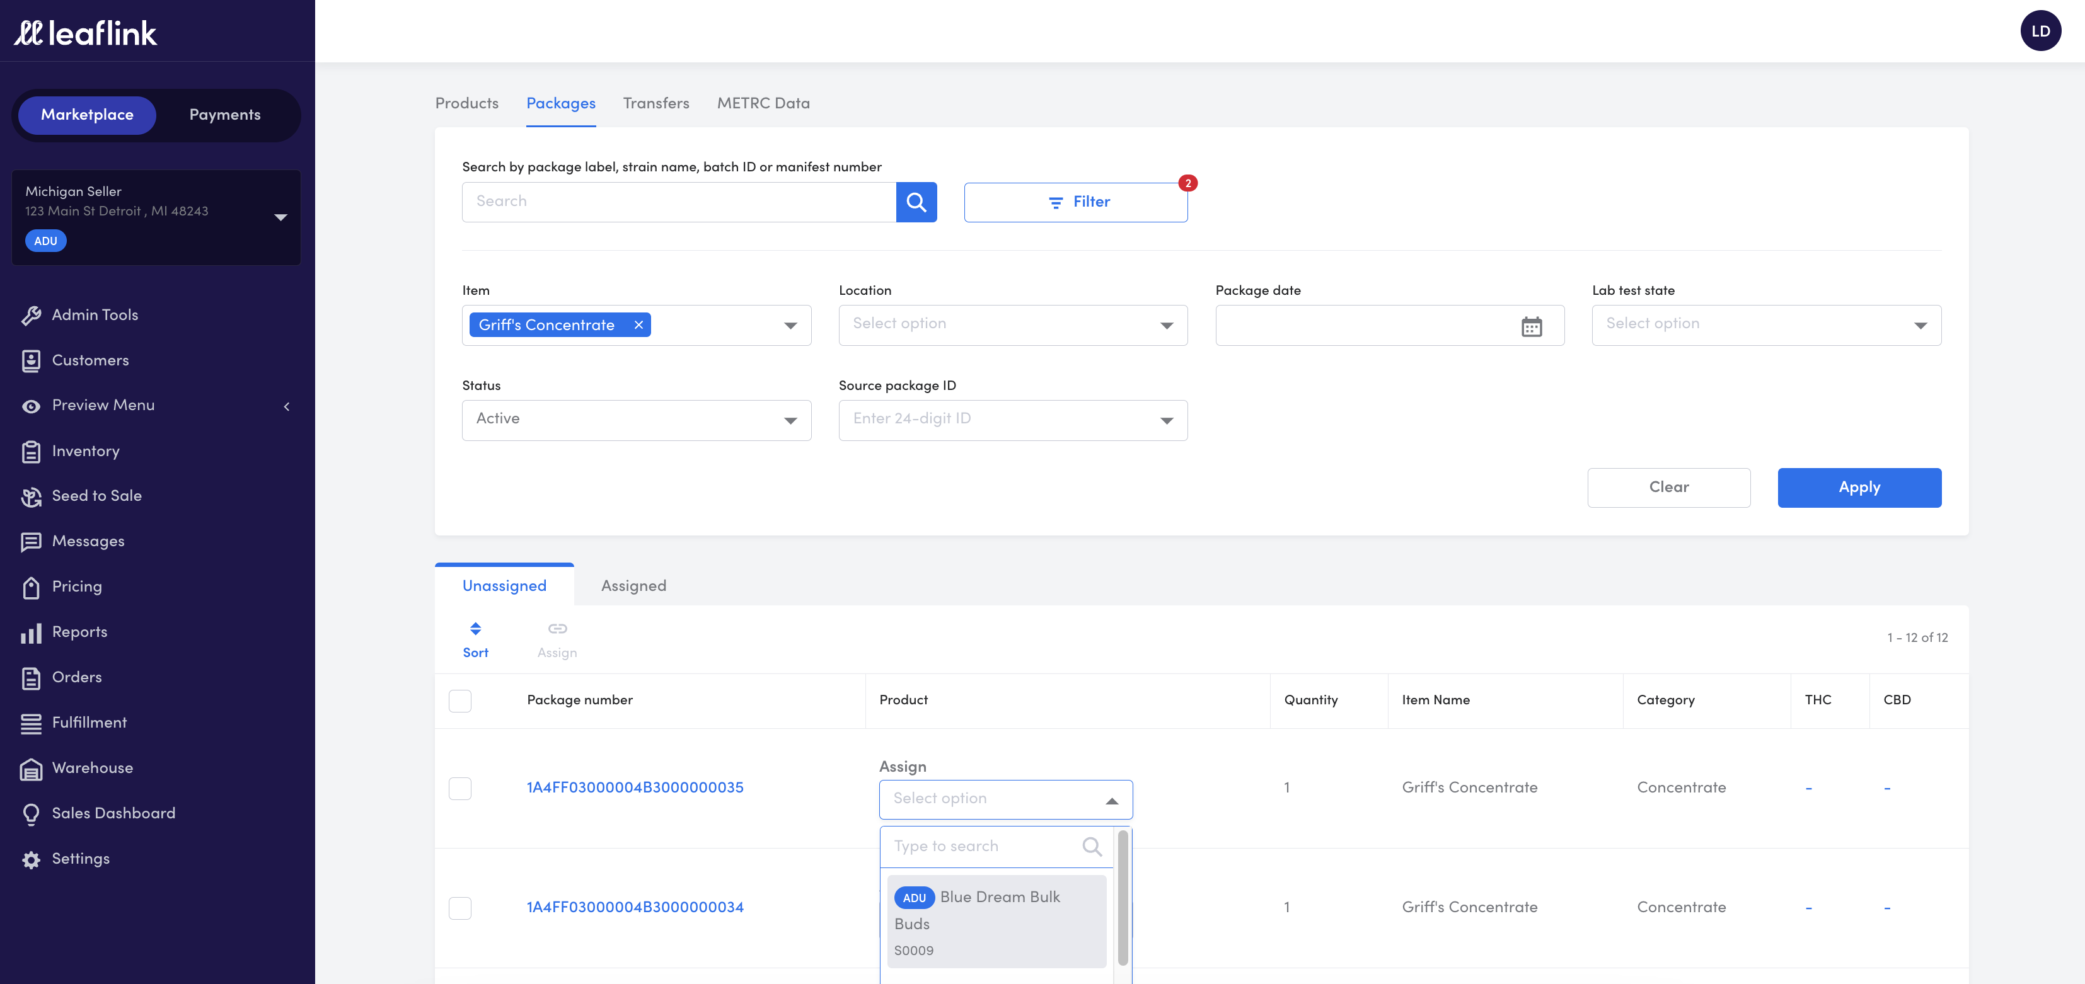Toggle the select-all packages checkbox
This screenshot has width=2085, height=984.
pyautogui.click(x=459, y=701)
